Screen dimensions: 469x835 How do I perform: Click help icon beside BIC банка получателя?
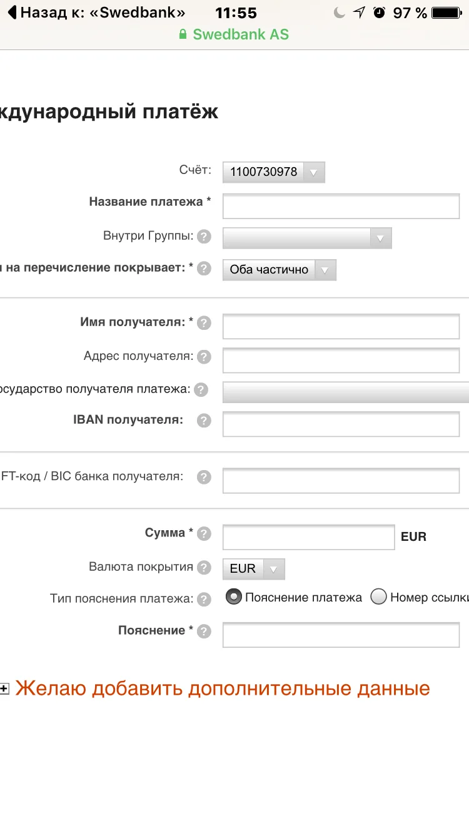204,478
